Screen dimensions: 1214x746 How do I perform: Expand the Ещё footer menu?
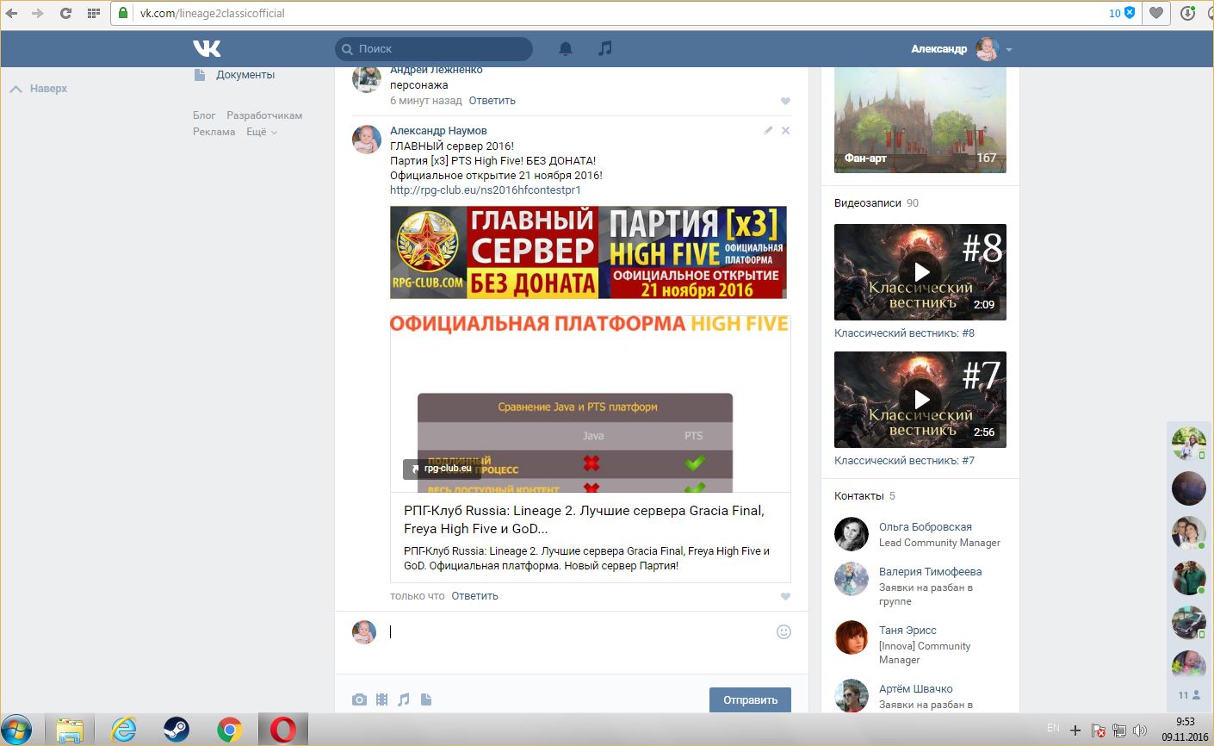[x=262, y=132]
